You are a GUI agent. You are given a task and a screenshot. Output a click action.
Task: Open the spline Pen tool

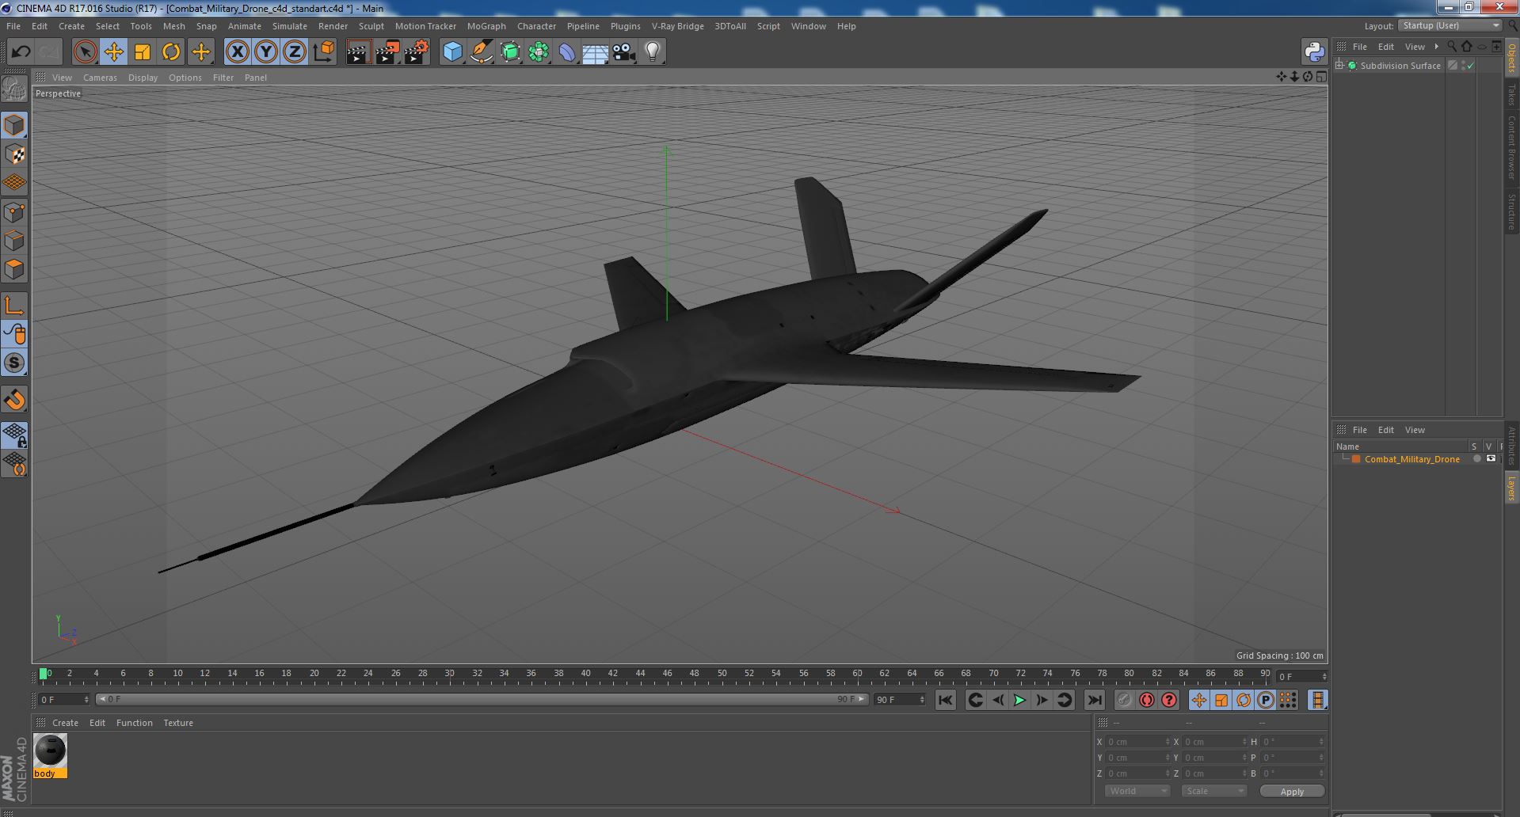point(481,52)
